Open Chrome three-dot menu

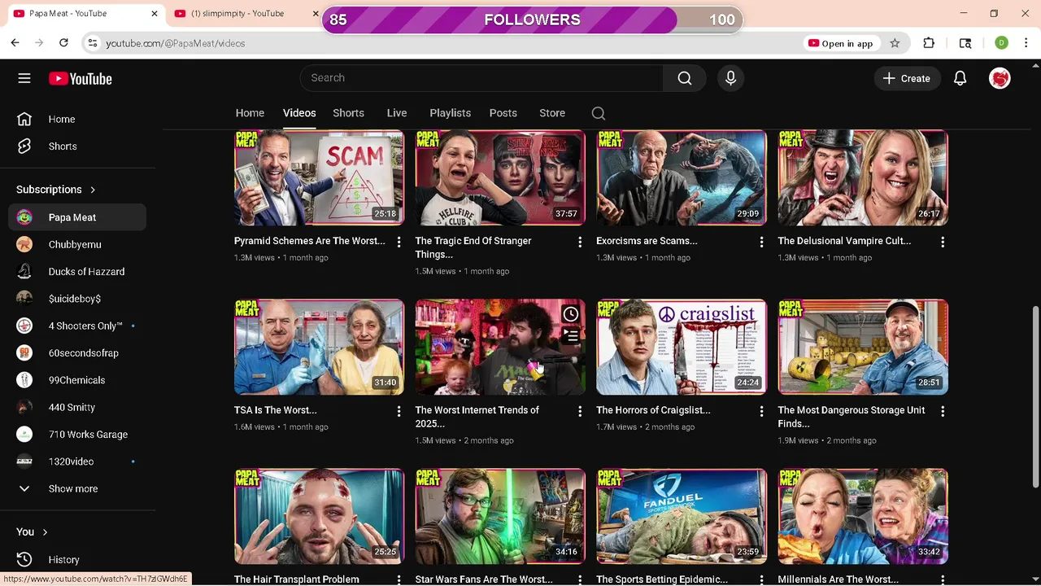[x=1026, y=43]
